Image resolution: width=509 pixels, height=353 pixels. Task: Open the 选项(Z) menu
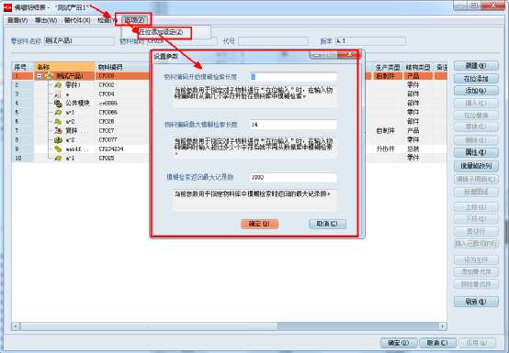[134, 20]
